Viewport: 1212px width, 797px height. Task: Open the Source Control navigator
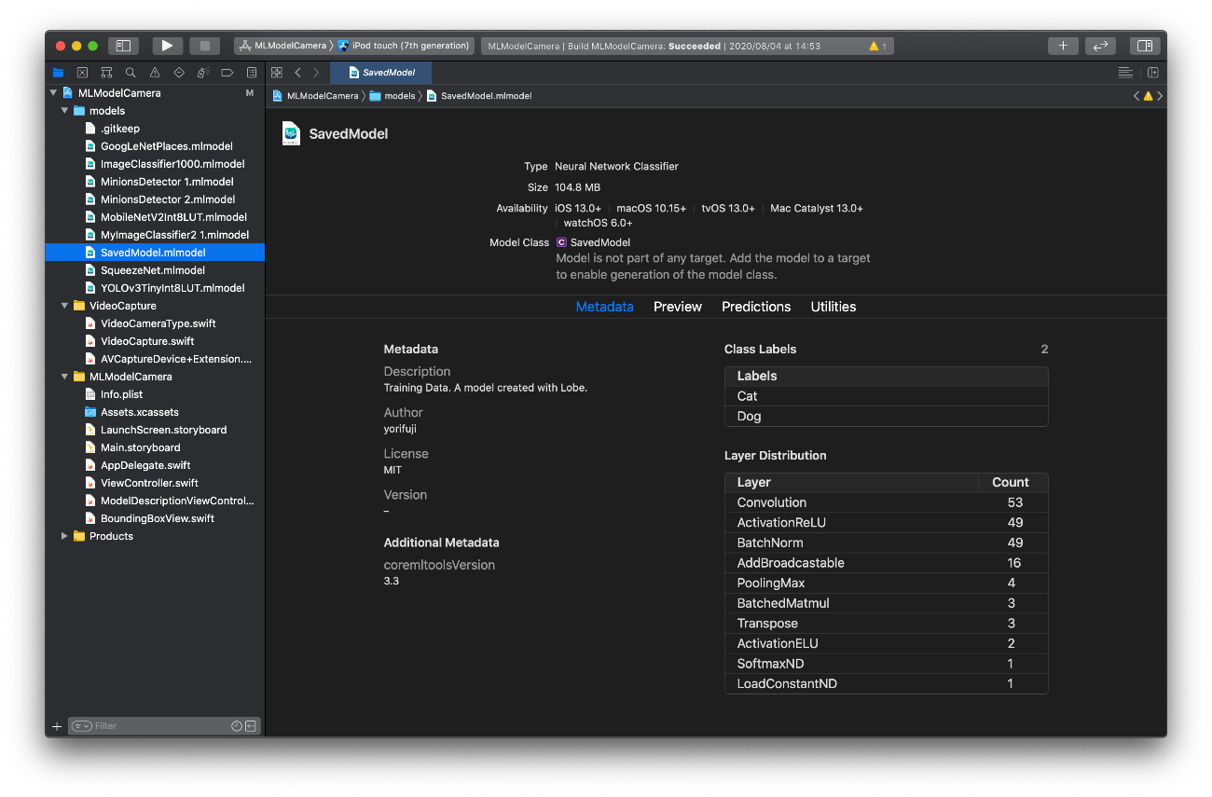(82, 73)
